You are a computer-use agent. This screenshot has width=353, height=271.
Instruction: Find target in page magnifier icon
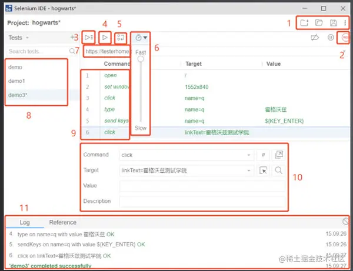(x=279, y=170)
